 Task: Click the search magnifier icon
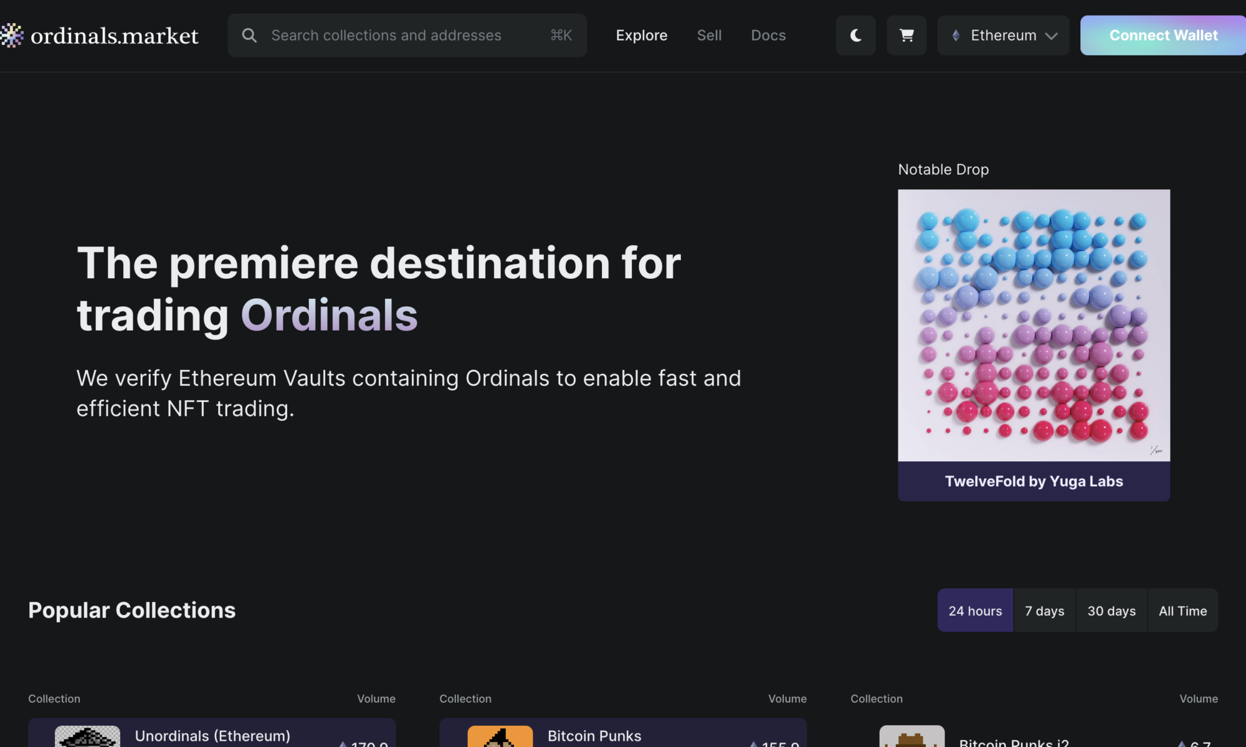coord(249,35)
